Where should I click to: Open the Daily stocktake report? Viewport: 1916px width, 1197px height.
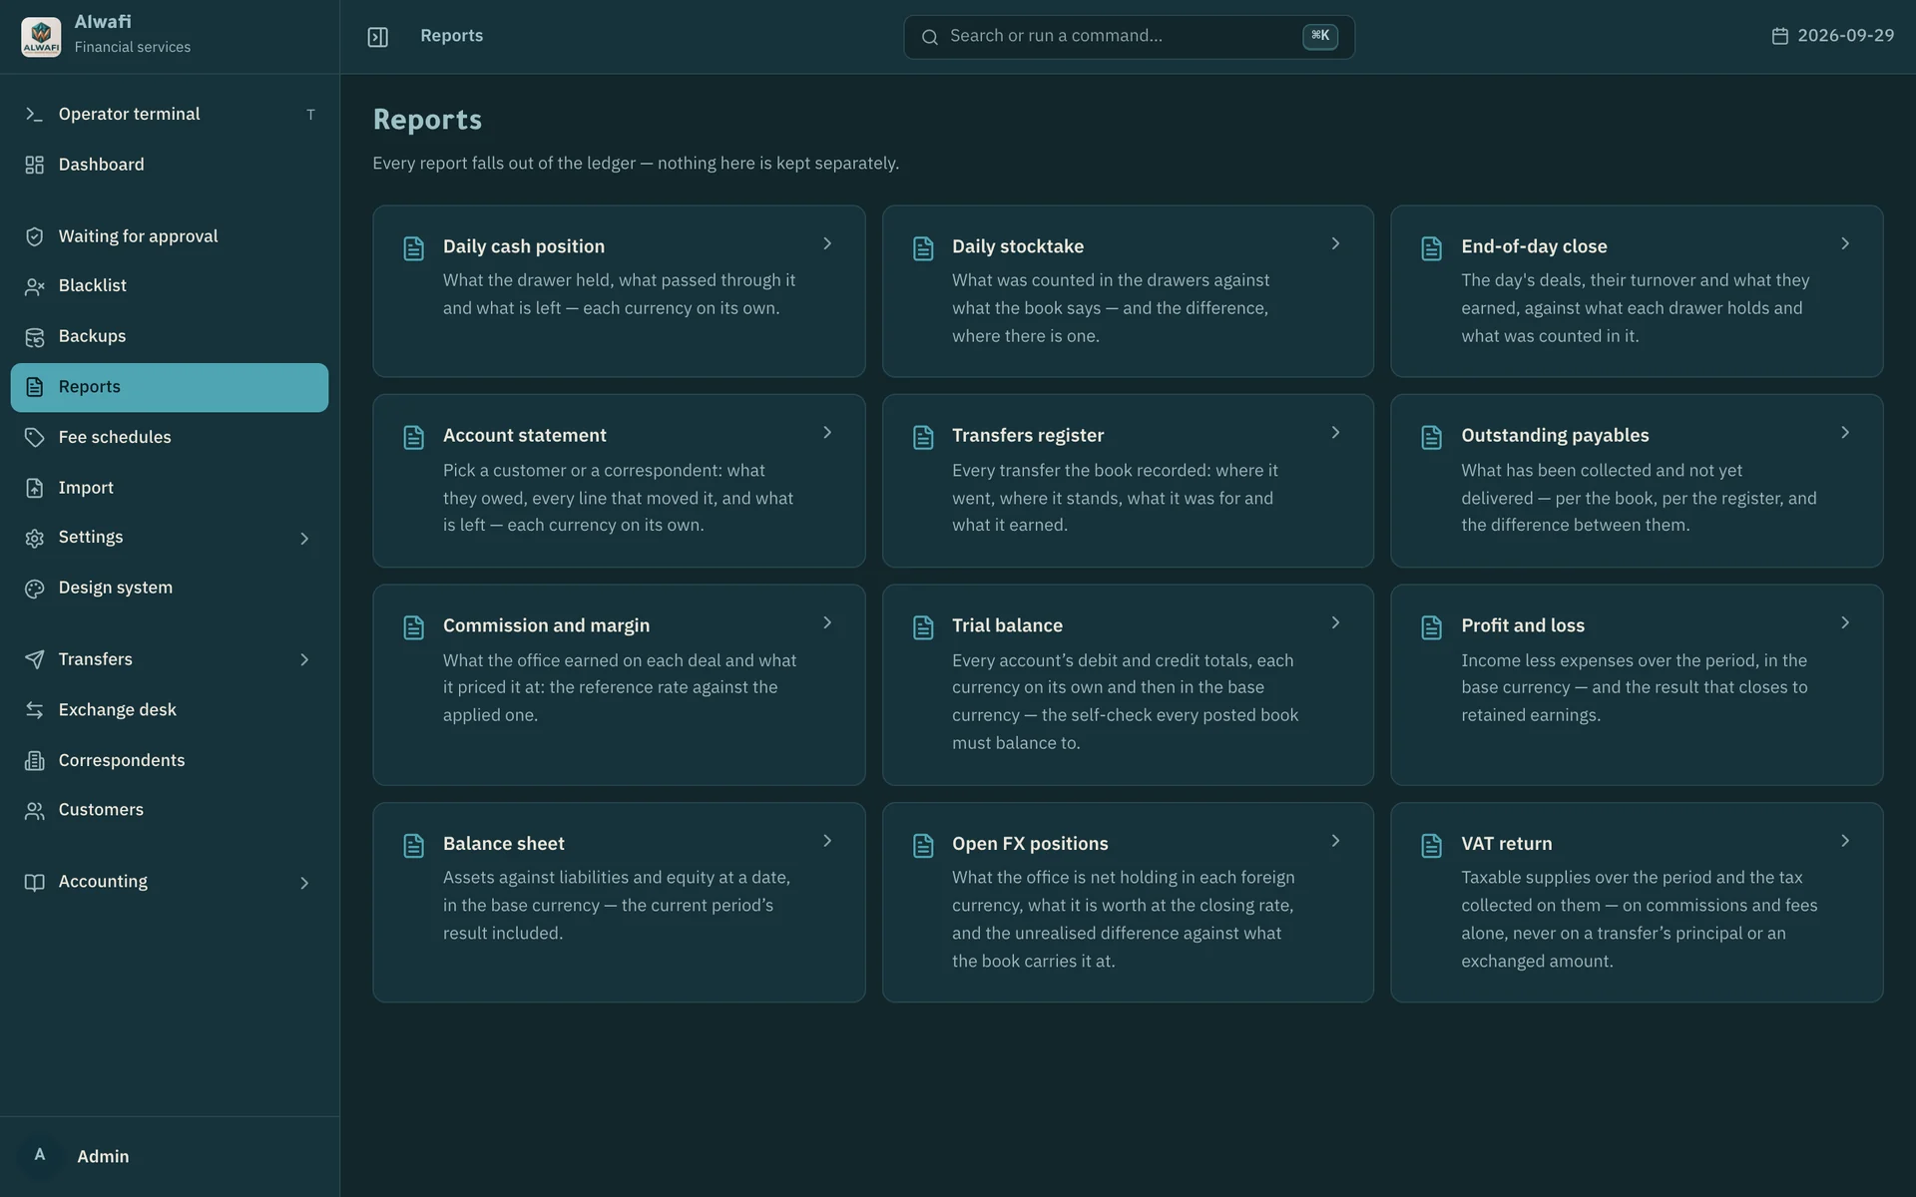1128,291
